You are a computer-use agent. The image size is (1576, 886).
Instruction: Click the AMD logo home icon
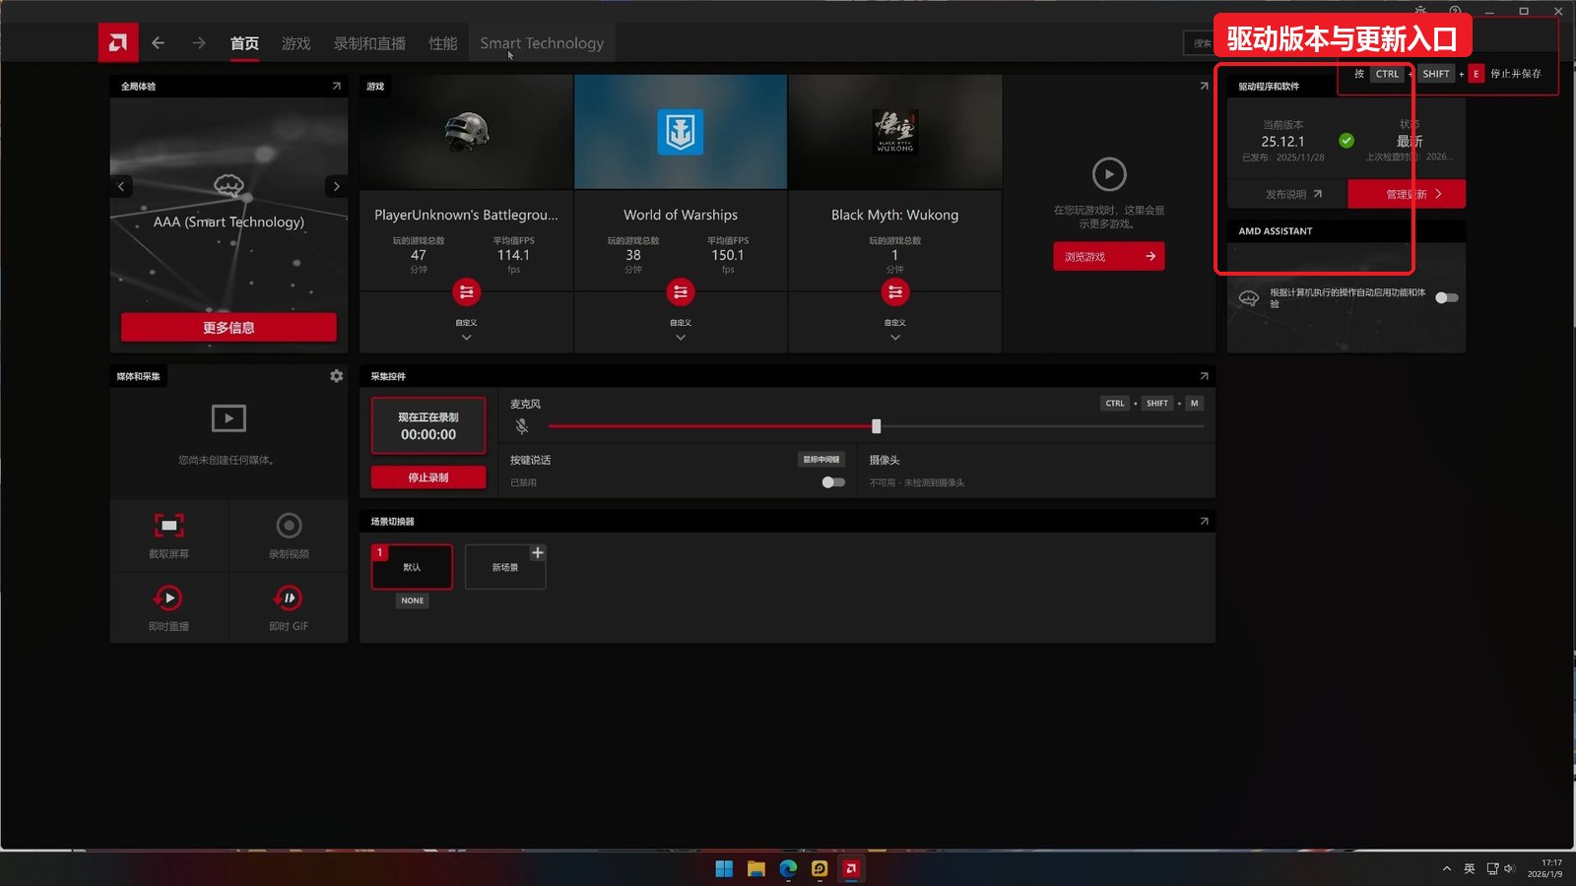point(118,42)
